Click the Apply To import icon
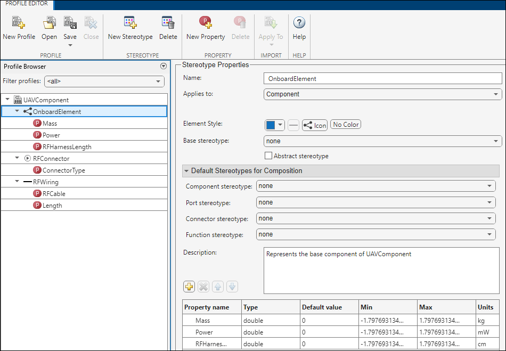This screenshot has height=351, width=506. click(271, 22)
